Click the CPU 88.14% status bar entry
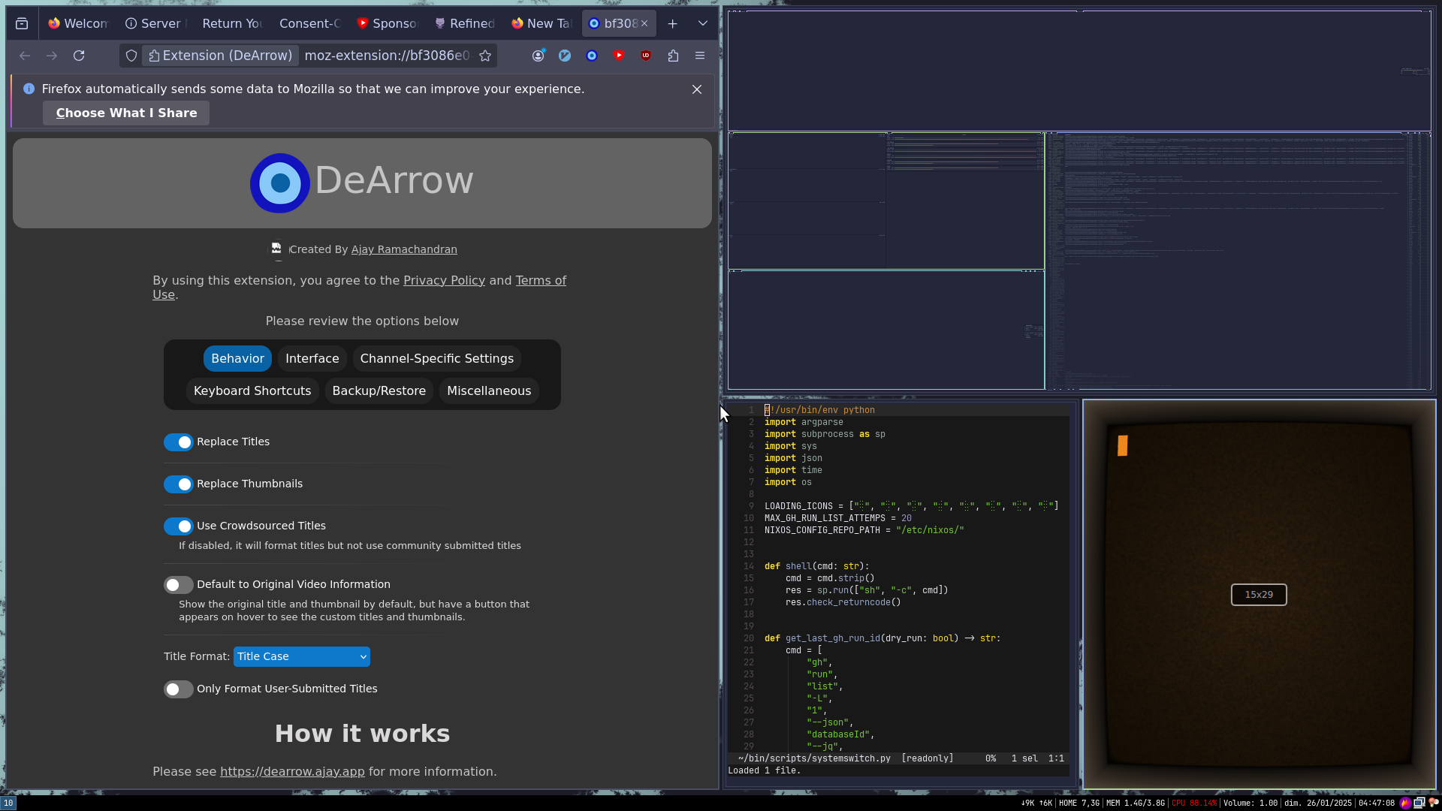Viewport: 1442px width, 811px height. point(1194,803)
